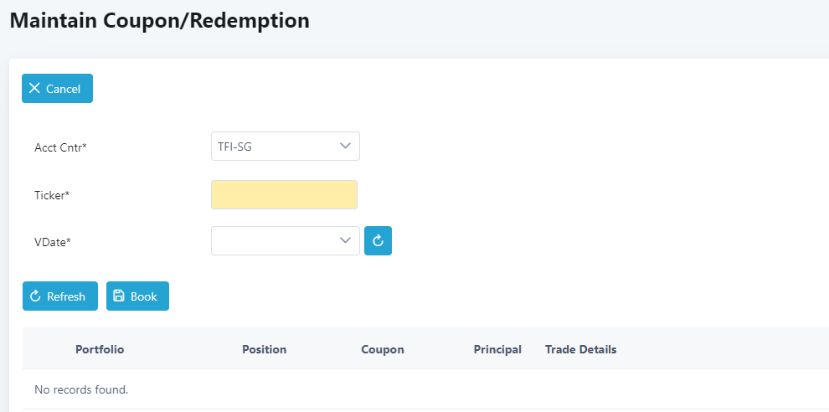Select the Position column header
Viewport: 829px width, 412px height.
[x=264, y=349]
